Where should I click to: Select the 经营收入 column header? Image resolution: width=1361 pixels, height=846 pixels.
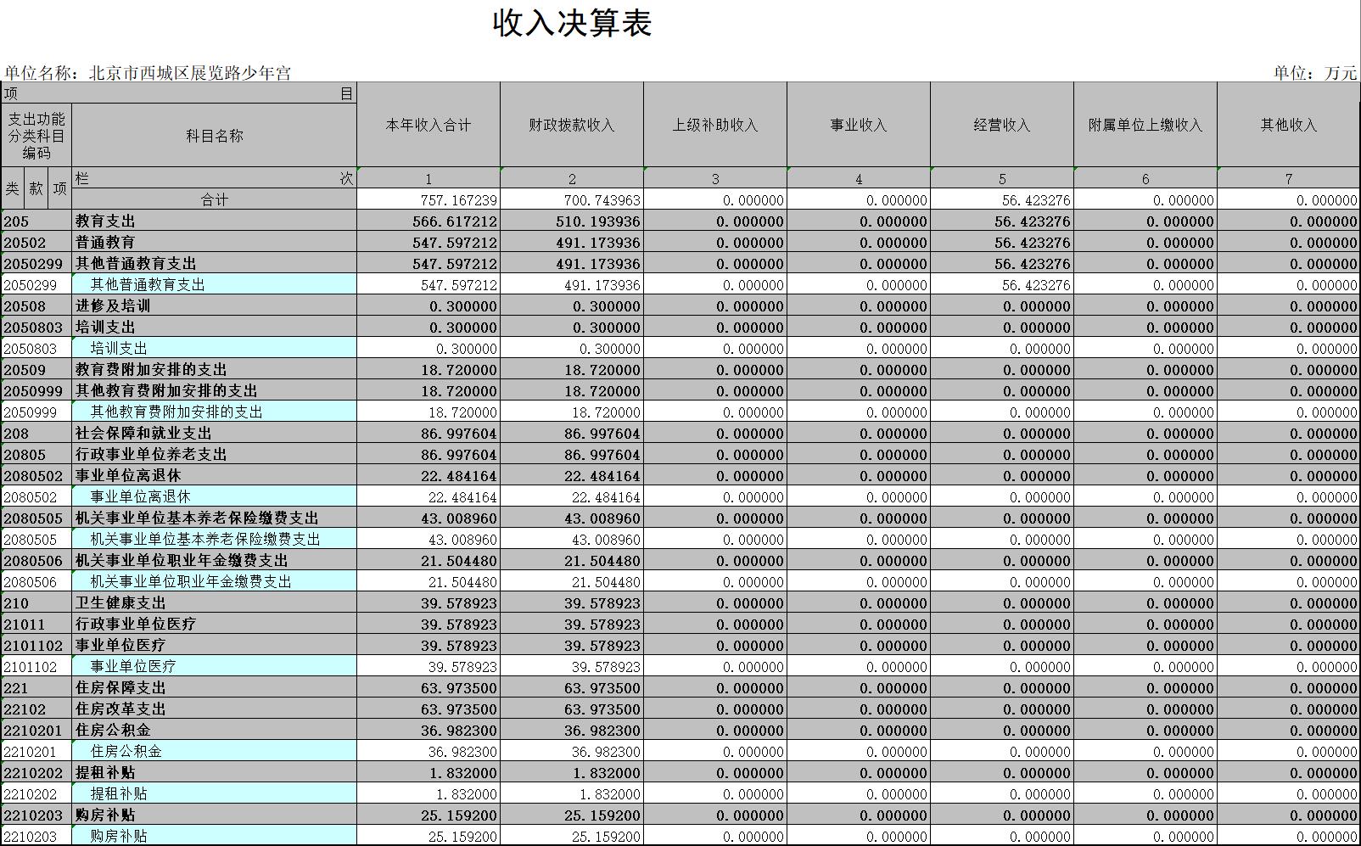(x=1002, y=125)
